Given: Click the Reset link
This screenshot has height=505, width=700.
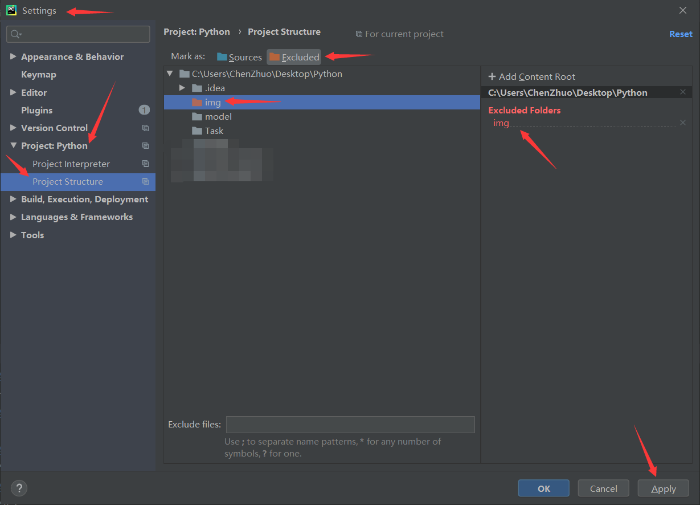Looking at the screenshot, I should pos(680,34).
